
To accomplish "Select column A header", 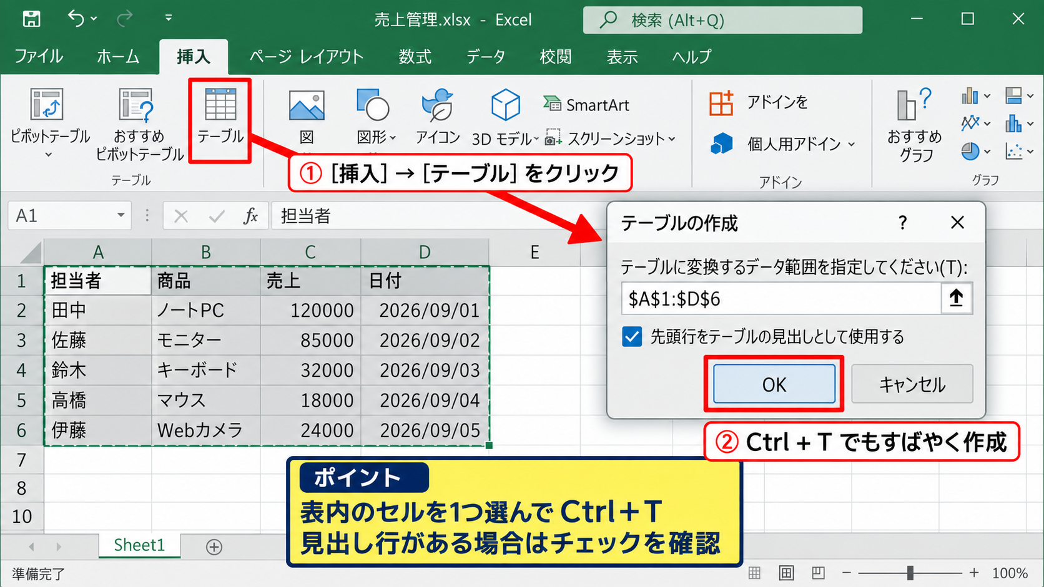I will (98, 253).
